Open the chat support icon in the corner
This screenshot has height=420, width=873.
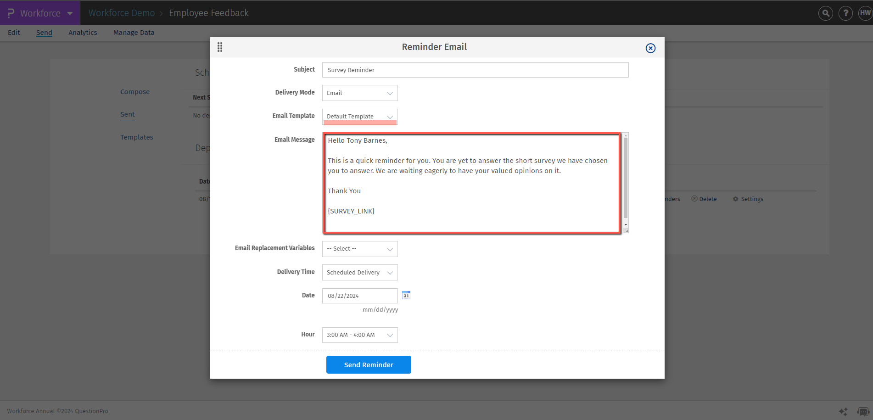pos(863,411)
